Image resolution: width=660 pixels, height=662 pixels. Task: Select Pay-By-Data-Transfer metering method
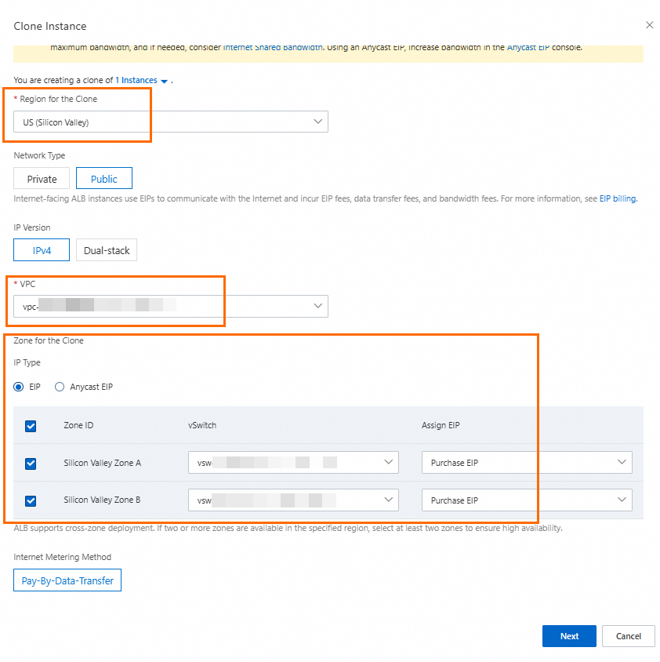pos(67,581)
